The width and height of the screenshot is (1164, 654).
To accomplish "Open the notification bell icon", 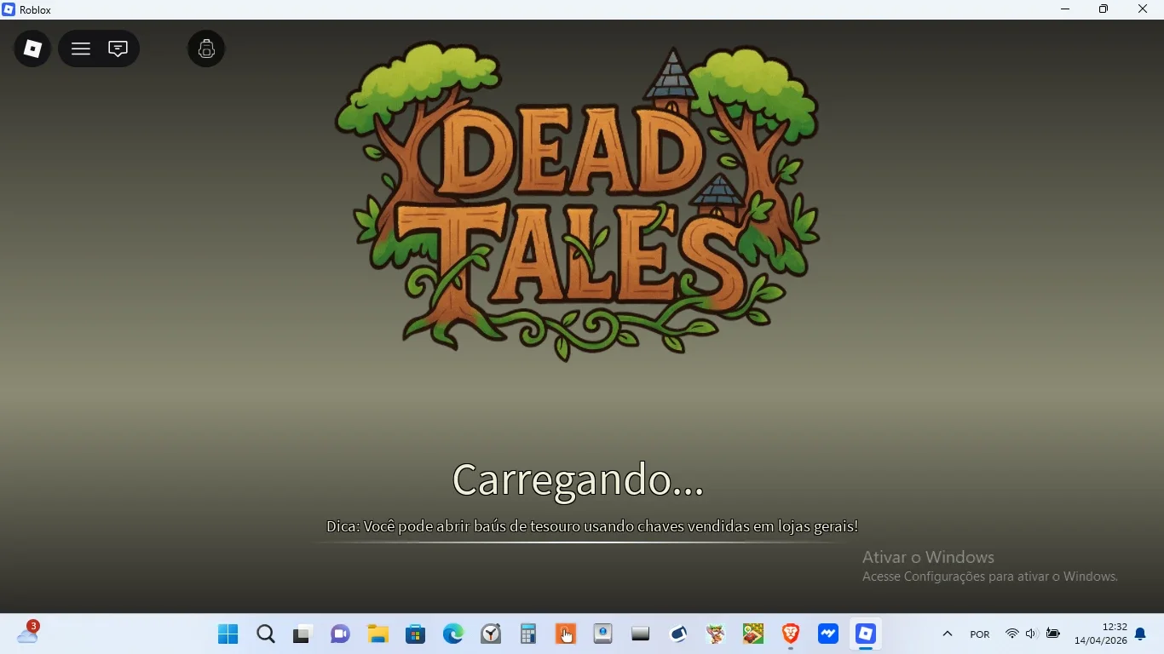I will 1140,634.
